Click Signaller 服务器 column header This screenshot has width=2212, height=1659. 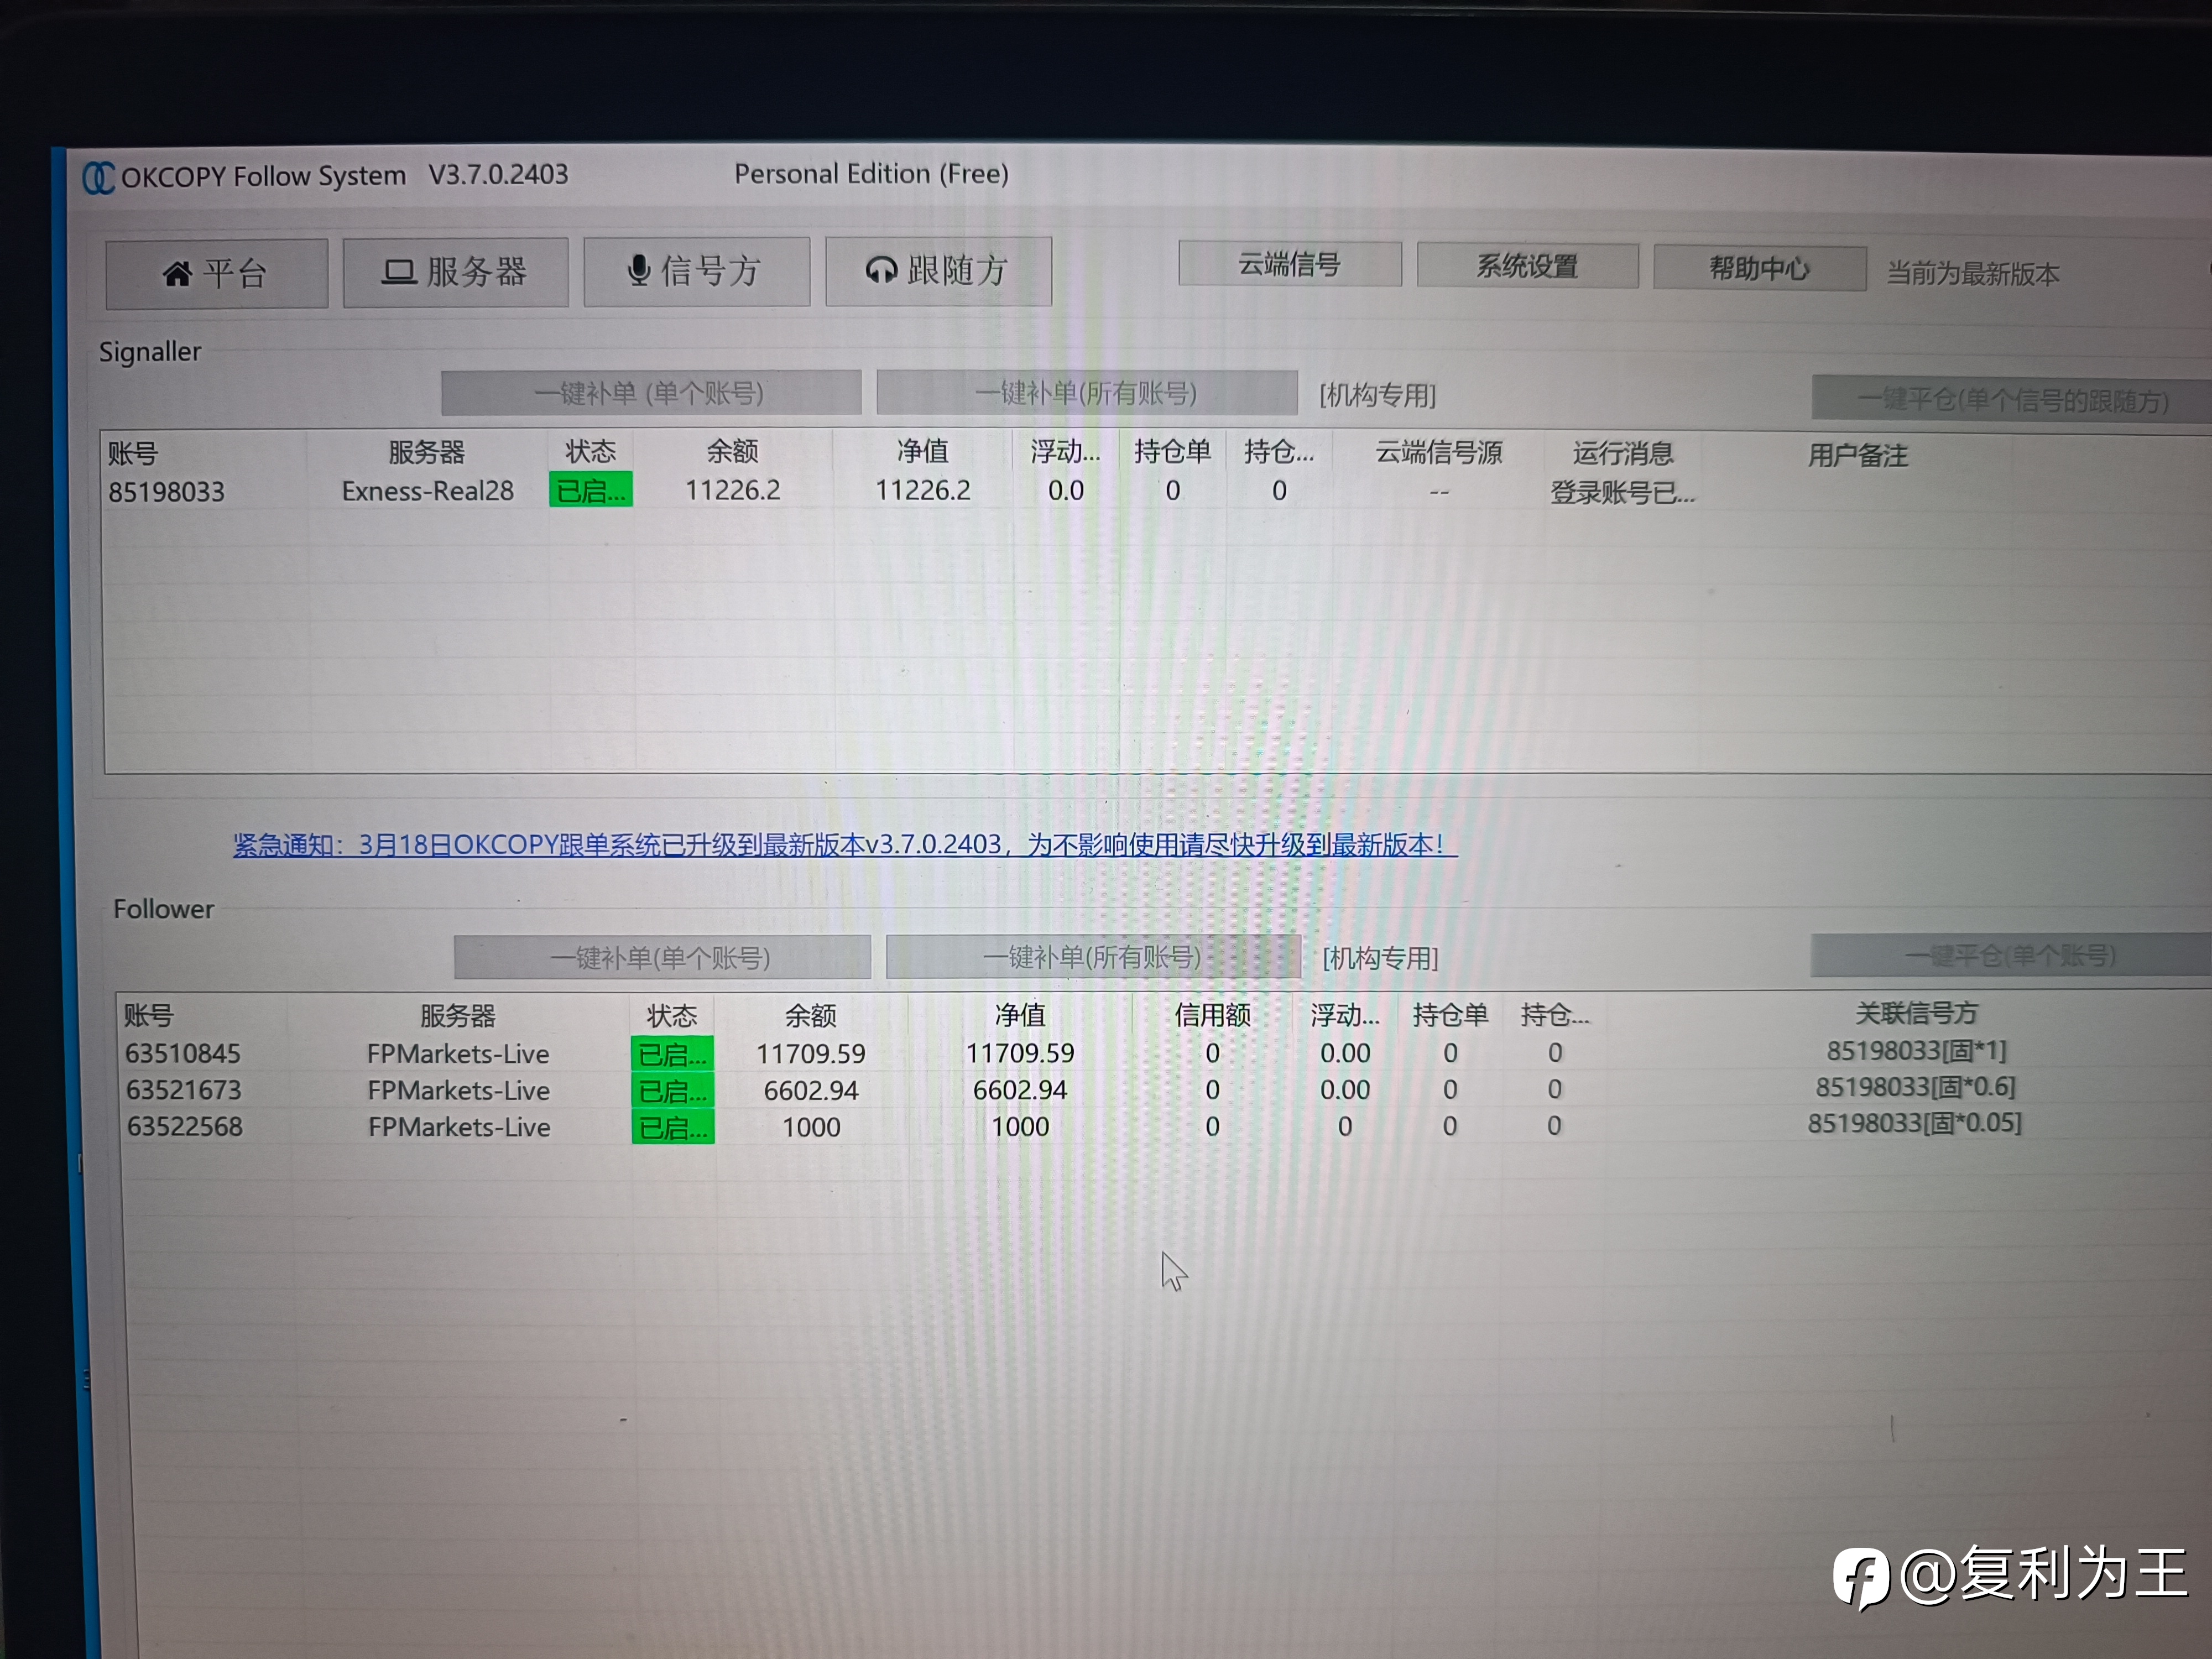[x=426, y=452]
